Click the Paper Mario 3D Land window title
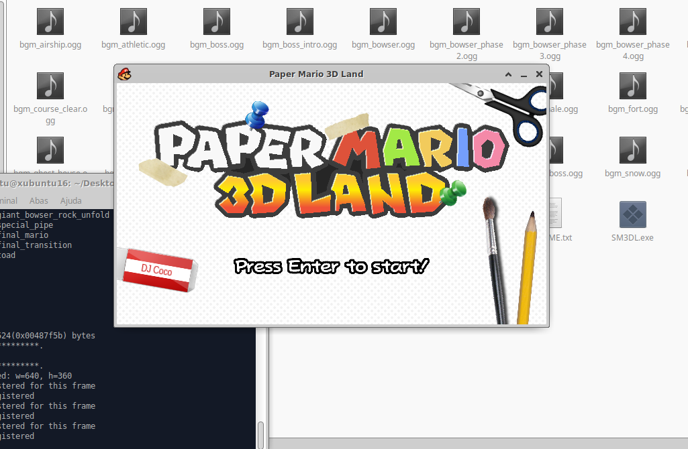Viewport: 688px width, 449px height. (x=316, y=74)
